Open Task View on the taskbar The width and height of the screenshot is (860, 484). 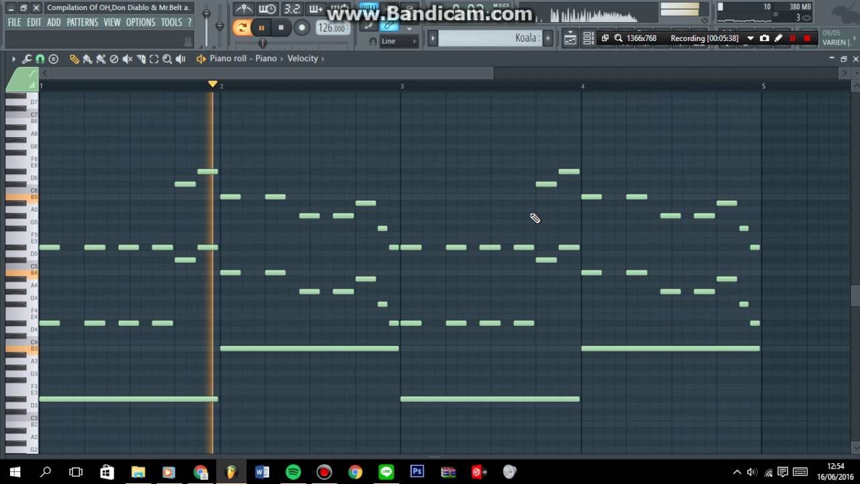coord(76,472)
